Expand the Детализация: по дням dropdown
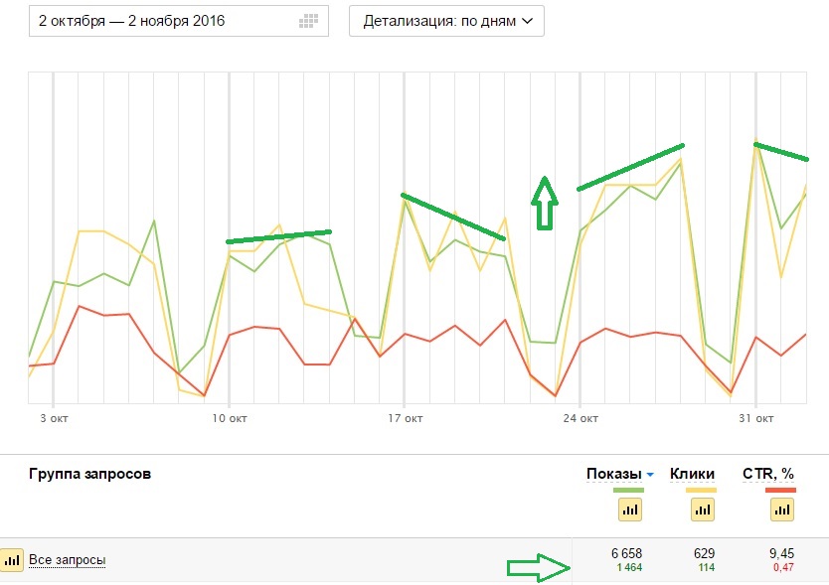829x585 pixels. 446,21
